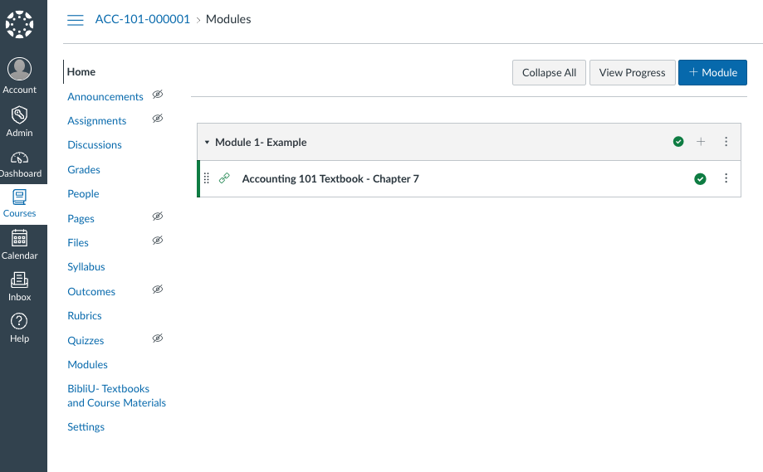Viewport: 763px width, 472px height.
Task: Open three-dot options for Accounting 101 Textbook item
Action: coord(726,178)
